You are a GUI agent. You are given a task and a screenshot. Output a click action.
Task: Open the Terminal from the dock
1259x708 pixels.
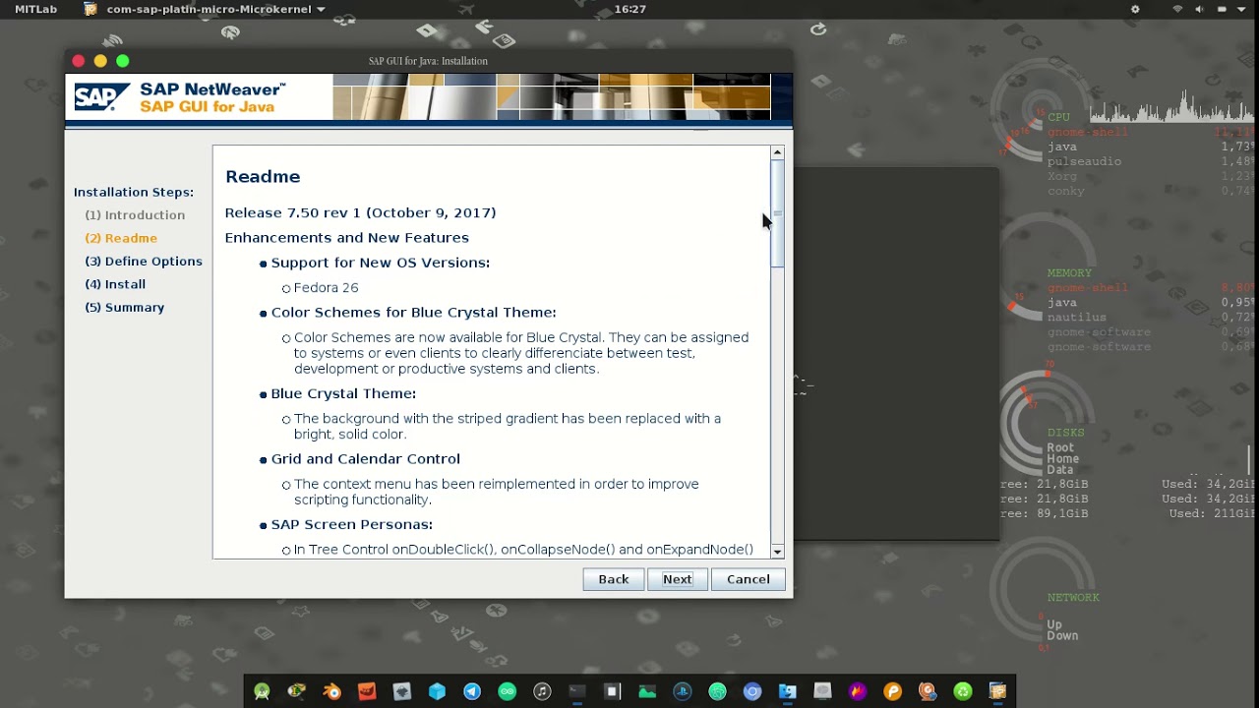click(577, 691)
